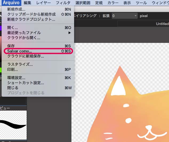Open ショートカット設定...

(x=38, y=83)
